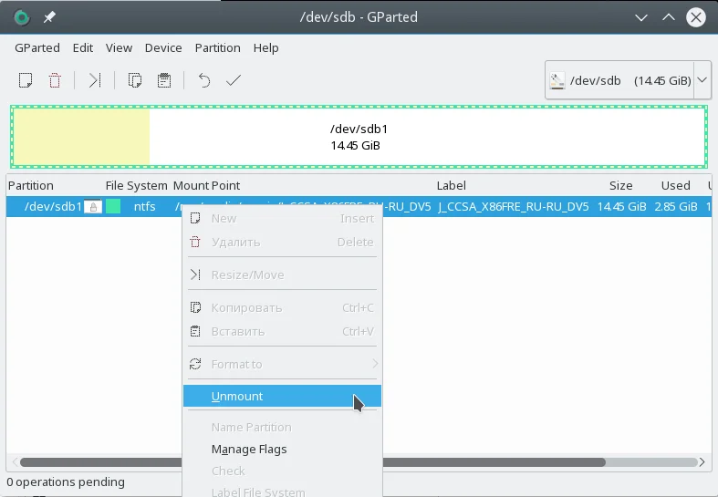The width and height of the screenshot is (718, 497).
Task: Click the Size column header
Action: tap(621, 185)
